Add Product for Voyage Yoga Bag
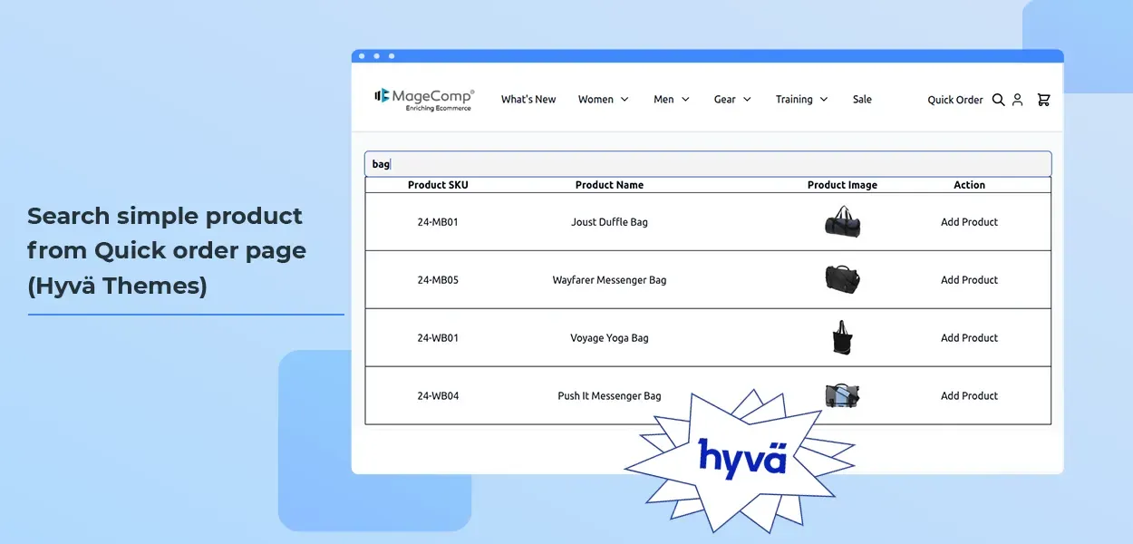 (969, 338)
